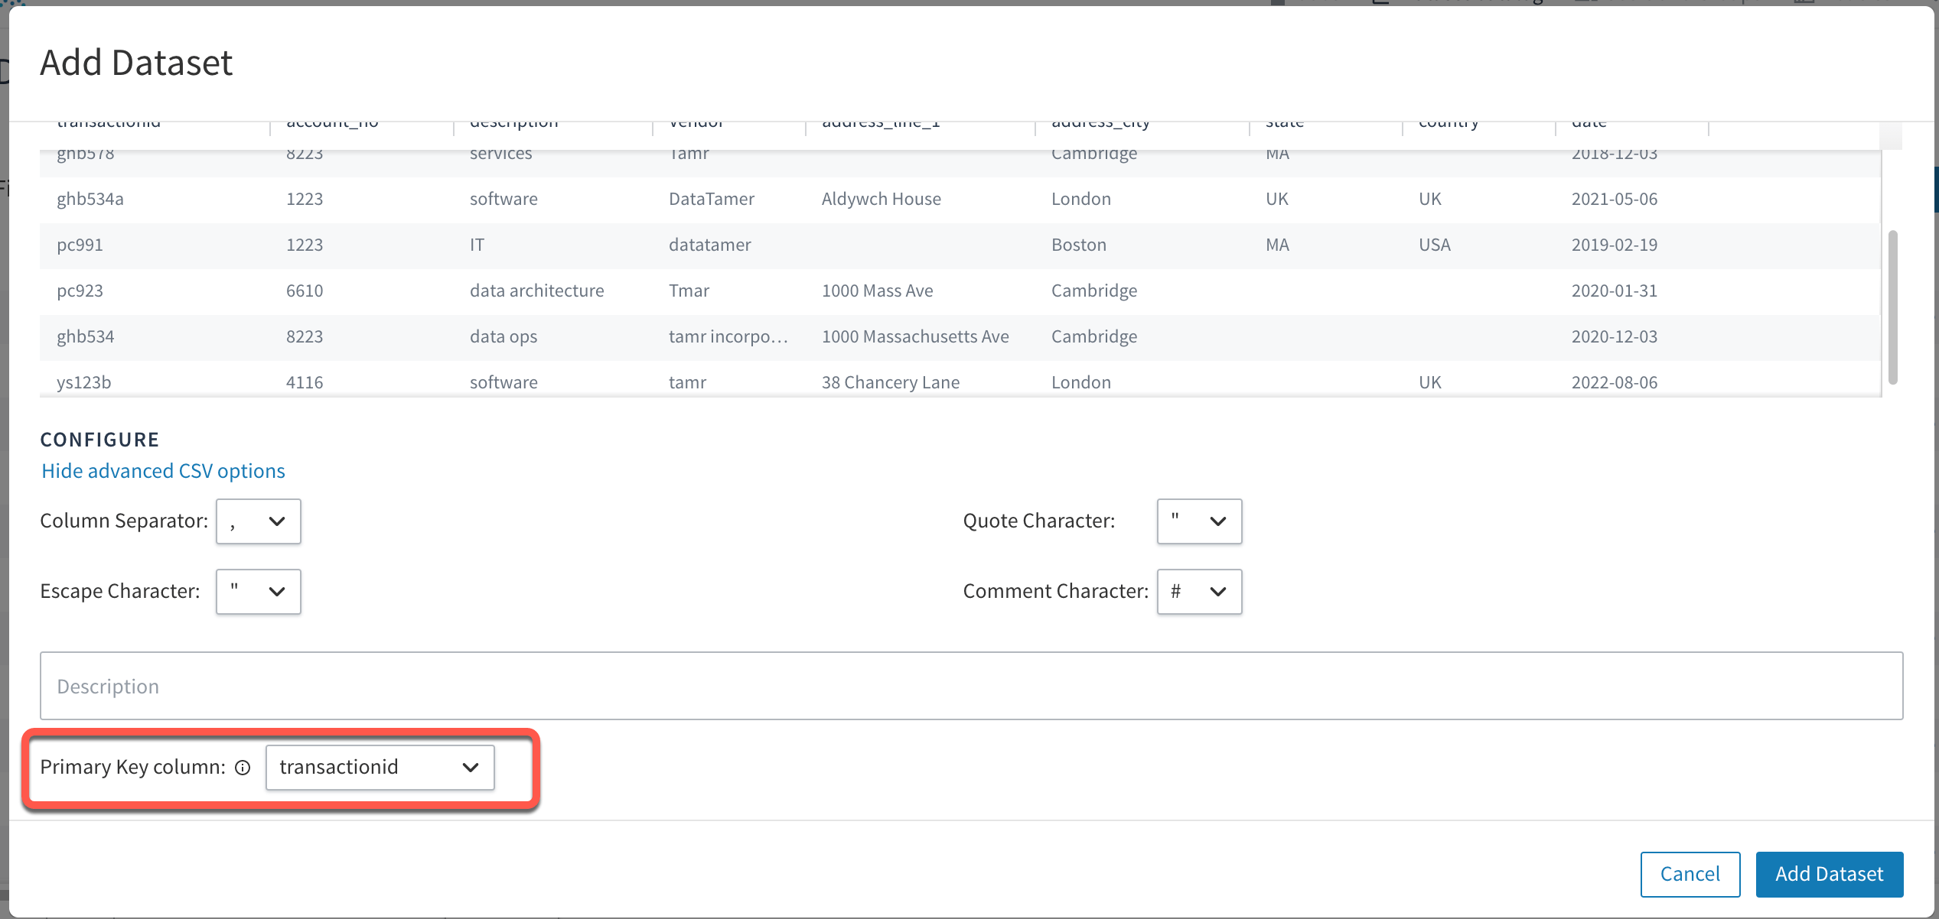Viewport: 1939px width, 919px height.
Task: Select the ghb534a transaction row cell
Action: point(90,200)
